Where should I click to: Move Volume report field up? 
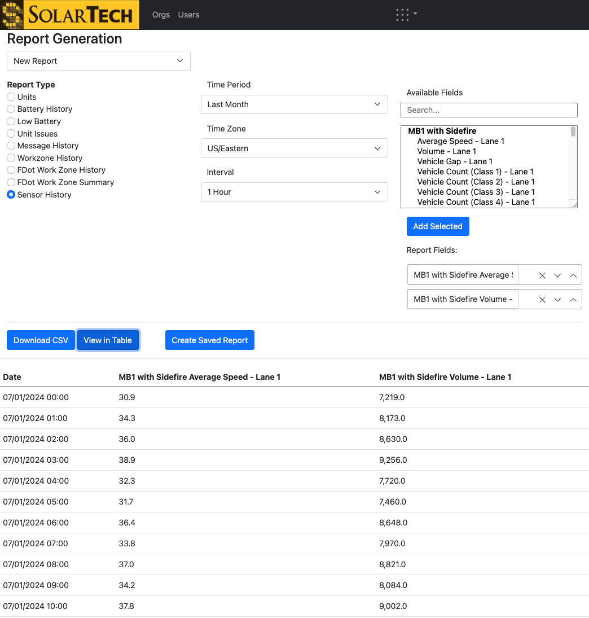coord(573,300)
